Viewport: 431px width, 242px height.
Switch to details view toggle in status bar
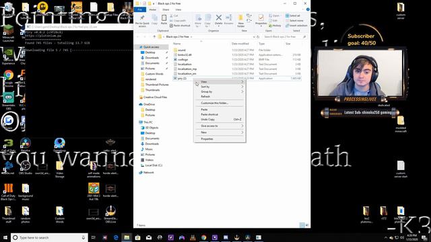tap(302, 225)
